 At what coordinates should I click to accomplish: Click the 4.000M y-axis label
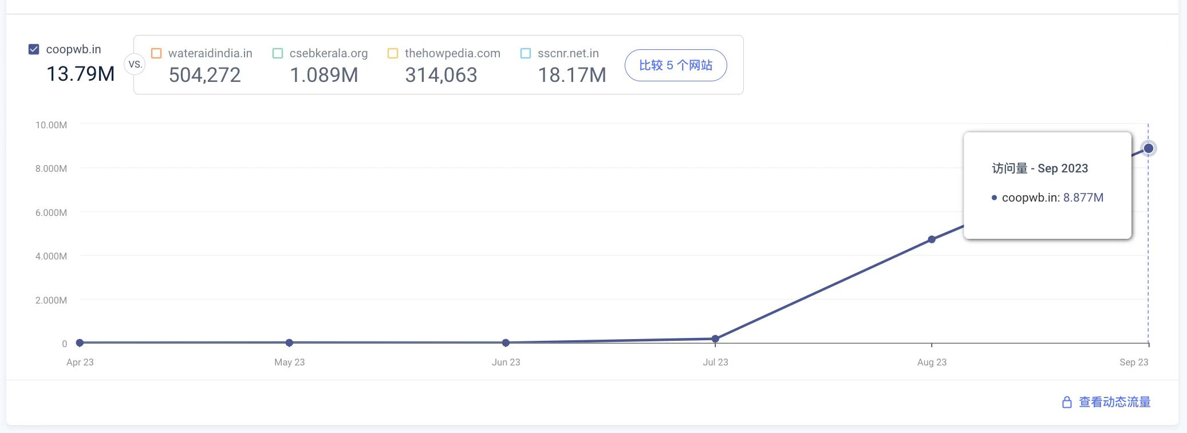[x=51, y=256]
